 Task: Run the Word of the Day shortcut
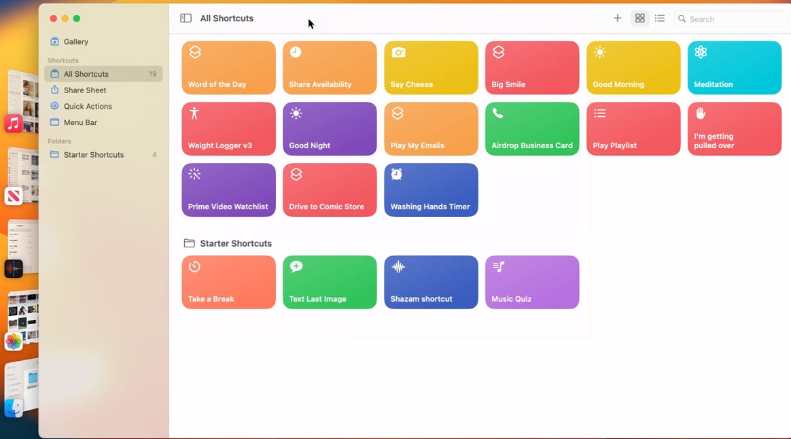click(228, 67)
